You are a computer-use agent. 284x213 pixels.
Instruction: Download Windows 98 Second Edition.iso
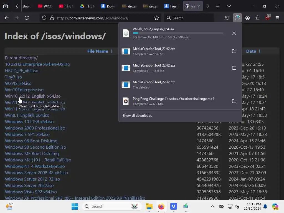35,147
